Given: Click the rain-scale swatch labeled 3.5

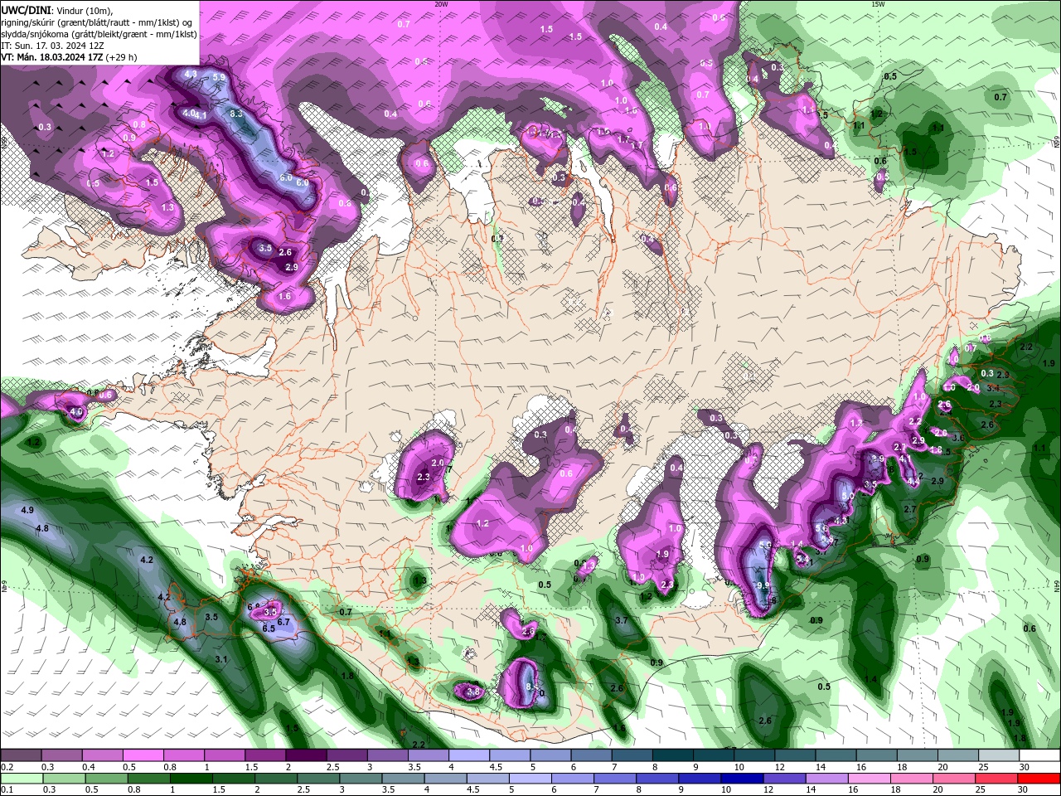Looking at the screenshot, I should click(405, 779).
